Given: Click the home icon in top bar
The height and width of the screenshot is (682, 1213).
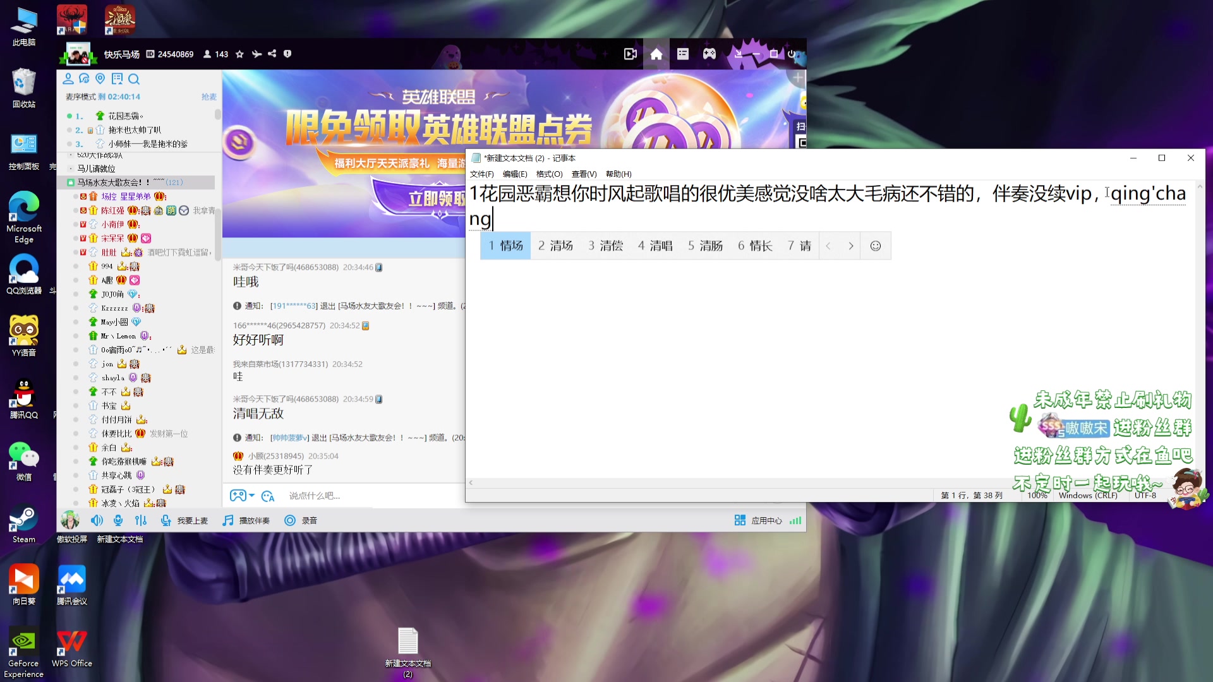Looking at the screenshot, I should point(656,54).
